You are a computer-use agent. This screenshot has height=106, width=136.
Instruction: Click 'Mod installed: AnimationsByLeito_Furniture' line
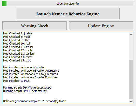(30, 78)
